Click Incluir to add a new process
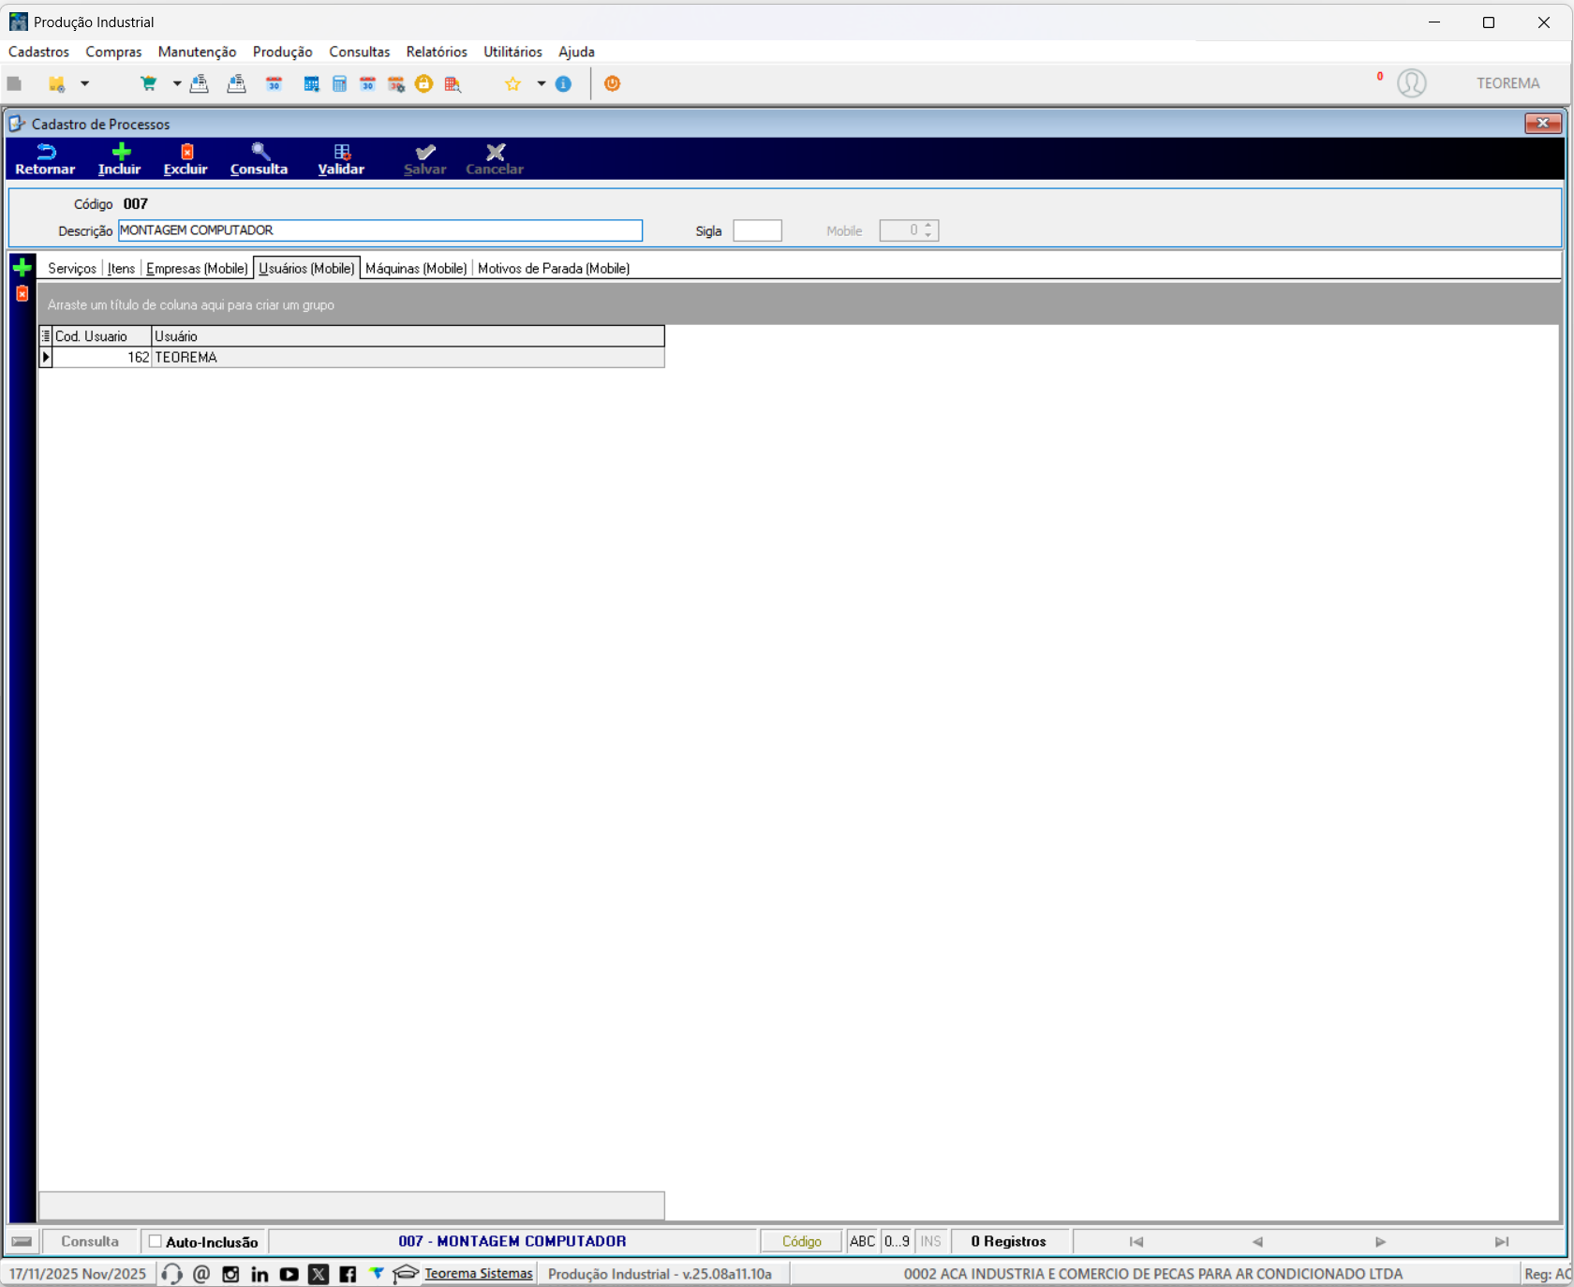 [120, 159]
